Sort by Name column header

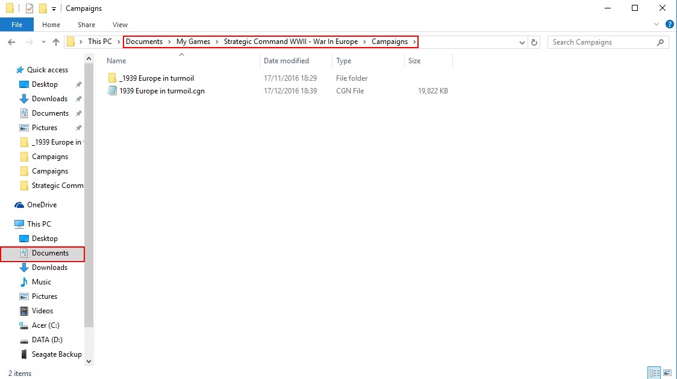click(x=117, y=61)
